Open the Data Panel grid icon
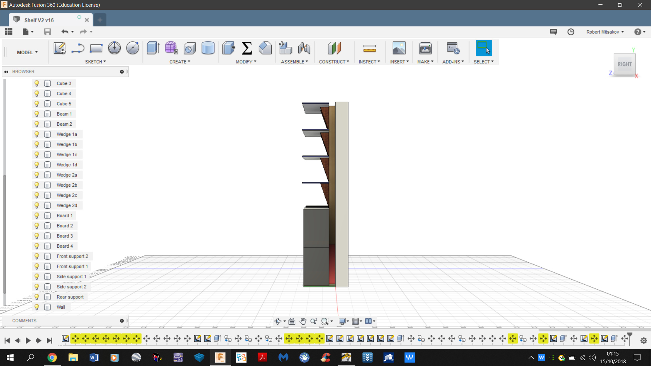 (x=9, y=32)
